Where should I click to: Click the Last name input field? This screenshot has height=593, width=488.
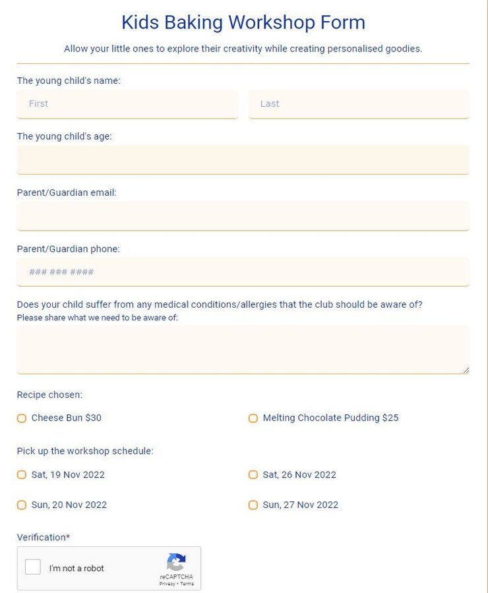tap(359, 103)
